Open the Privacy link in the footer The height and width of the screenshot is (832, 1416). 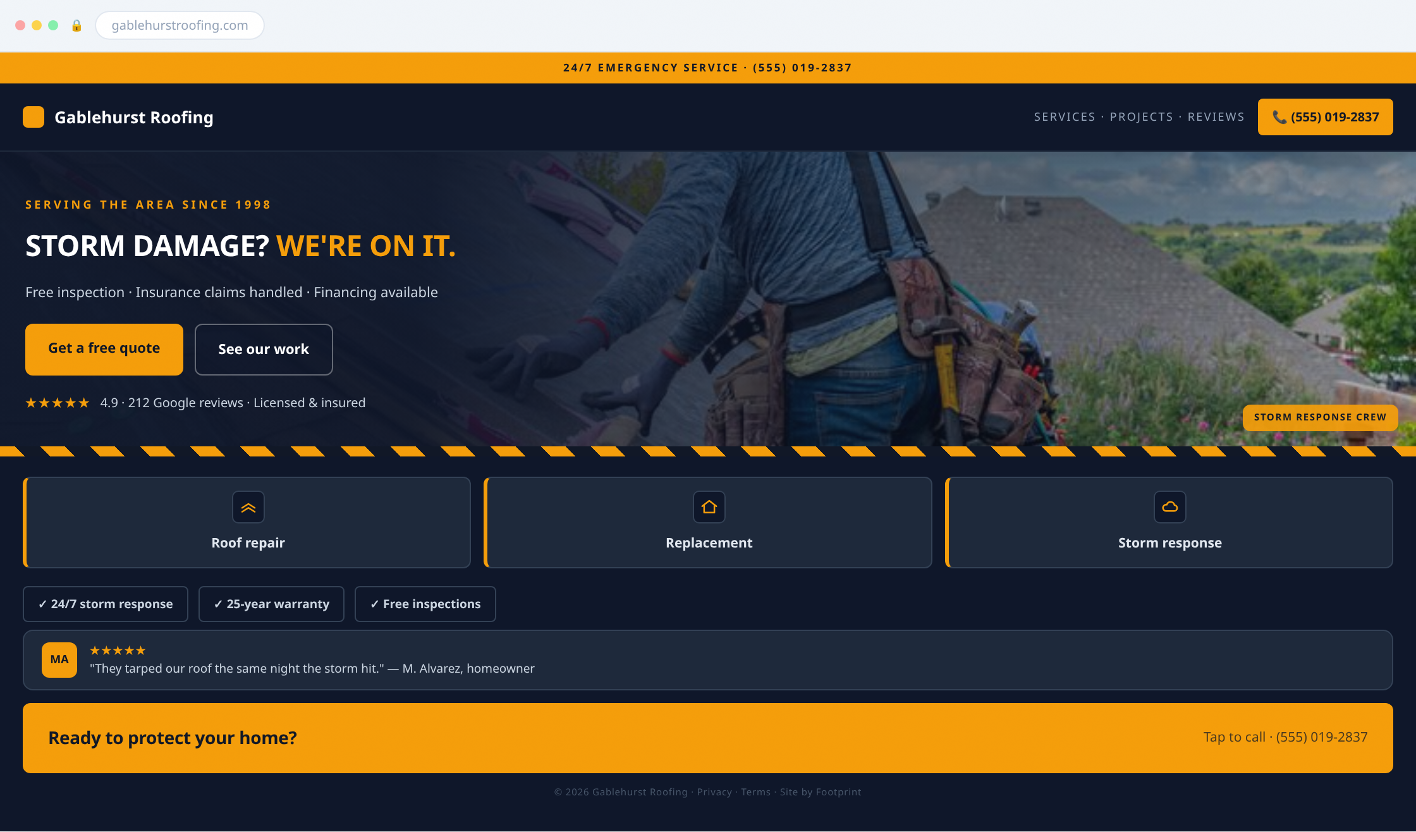coord(714,792)
